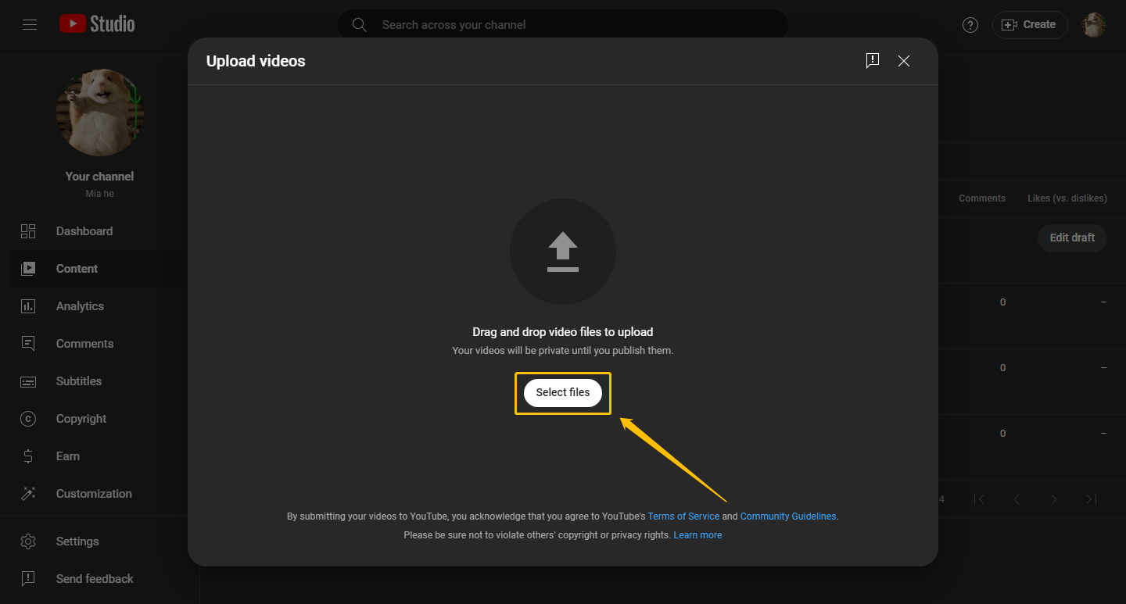
Task: Focus the Search across your channel field
Action: click(563, 25)
